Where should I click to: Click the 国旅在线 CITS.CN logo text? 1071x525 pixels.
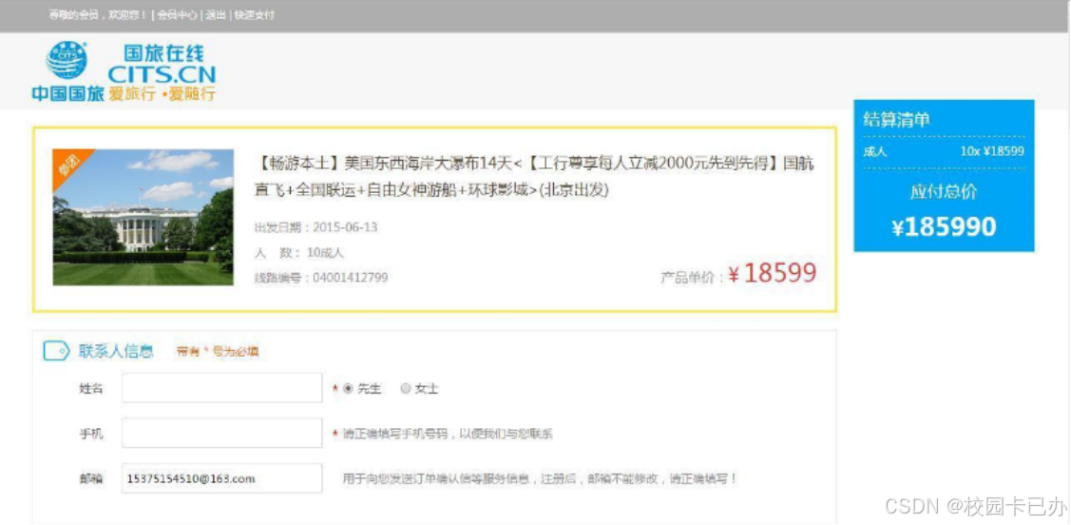point(162,64)
